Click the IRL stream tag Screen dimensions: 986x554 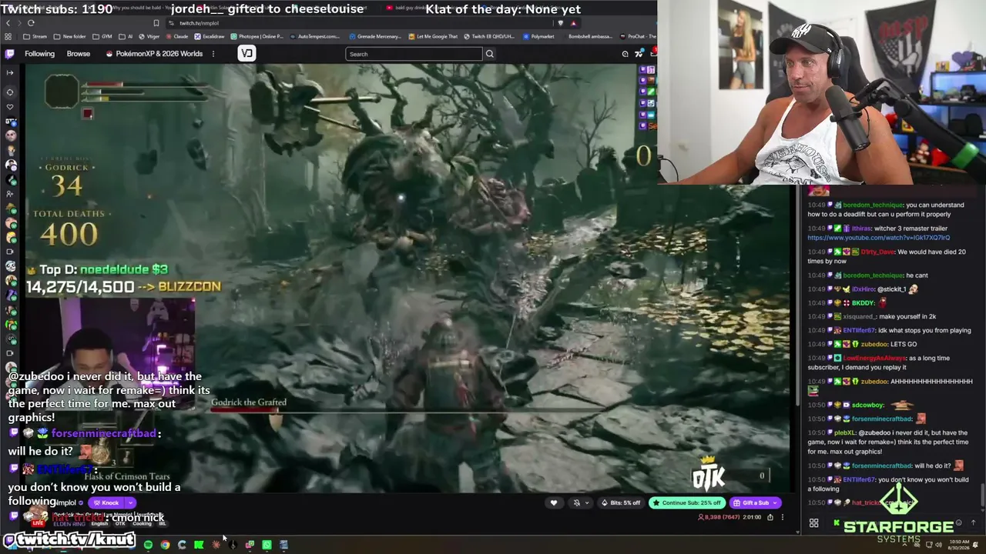pos(163,524)
